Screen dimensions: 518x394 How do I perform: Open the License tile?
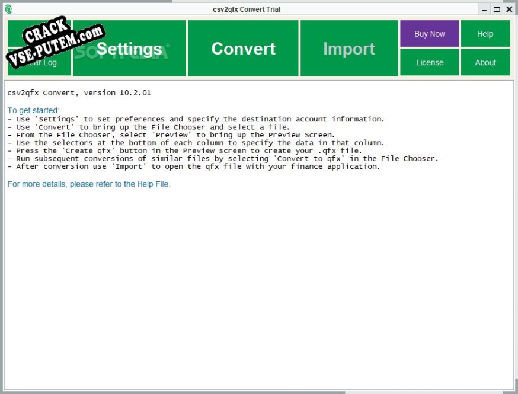430,62
